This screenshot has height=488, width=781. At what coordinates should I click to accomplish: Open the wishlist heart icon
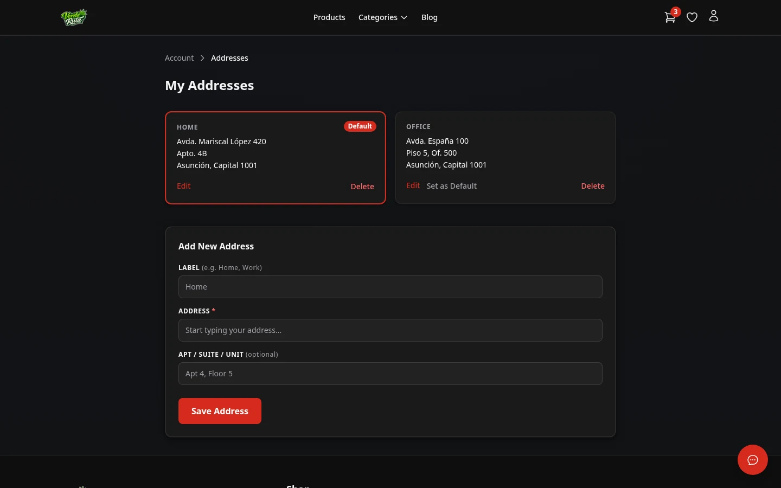tap(692, 17)
